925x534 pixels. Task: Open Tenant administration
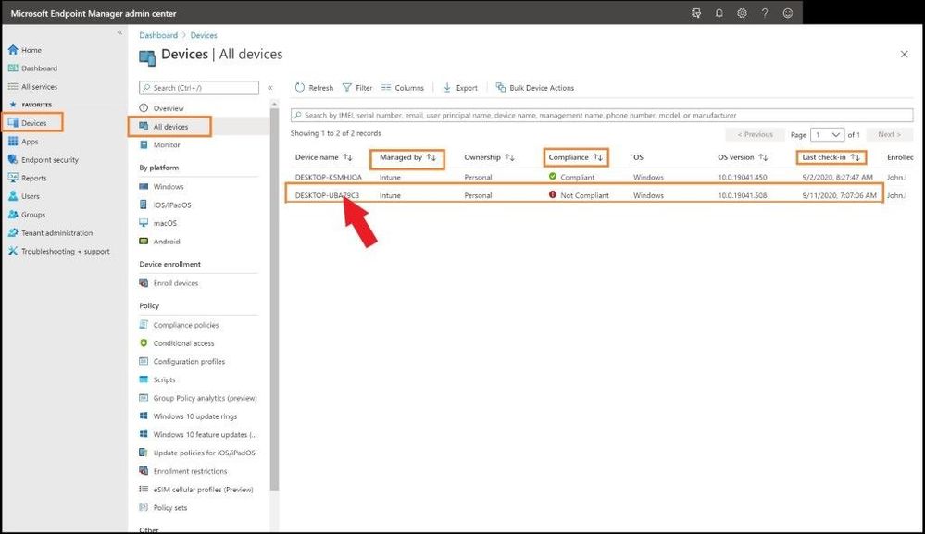[x=50, y=233]
